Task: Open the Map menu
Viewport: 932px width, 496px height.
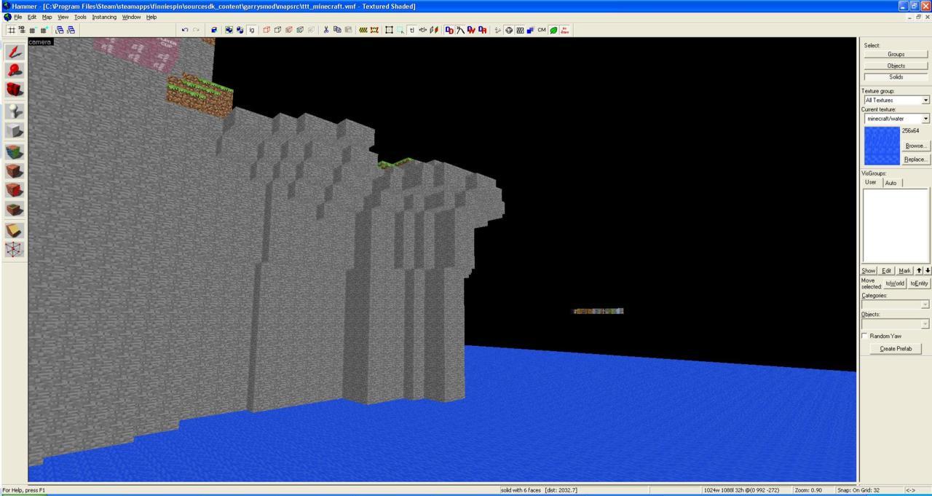Action: click(47, 17)
